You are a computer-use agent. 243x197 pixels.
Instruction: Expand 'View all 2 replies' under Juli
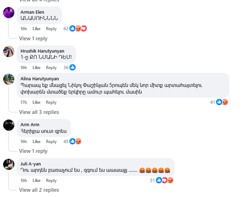[39, 190]
